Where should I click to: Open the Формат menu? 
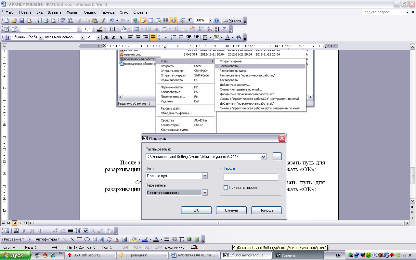click(x=72, y=12)
